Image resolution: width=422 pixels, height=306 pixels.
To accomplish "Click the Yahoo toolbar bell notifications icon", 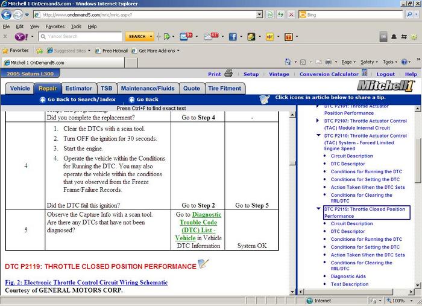I will [394, 37].
